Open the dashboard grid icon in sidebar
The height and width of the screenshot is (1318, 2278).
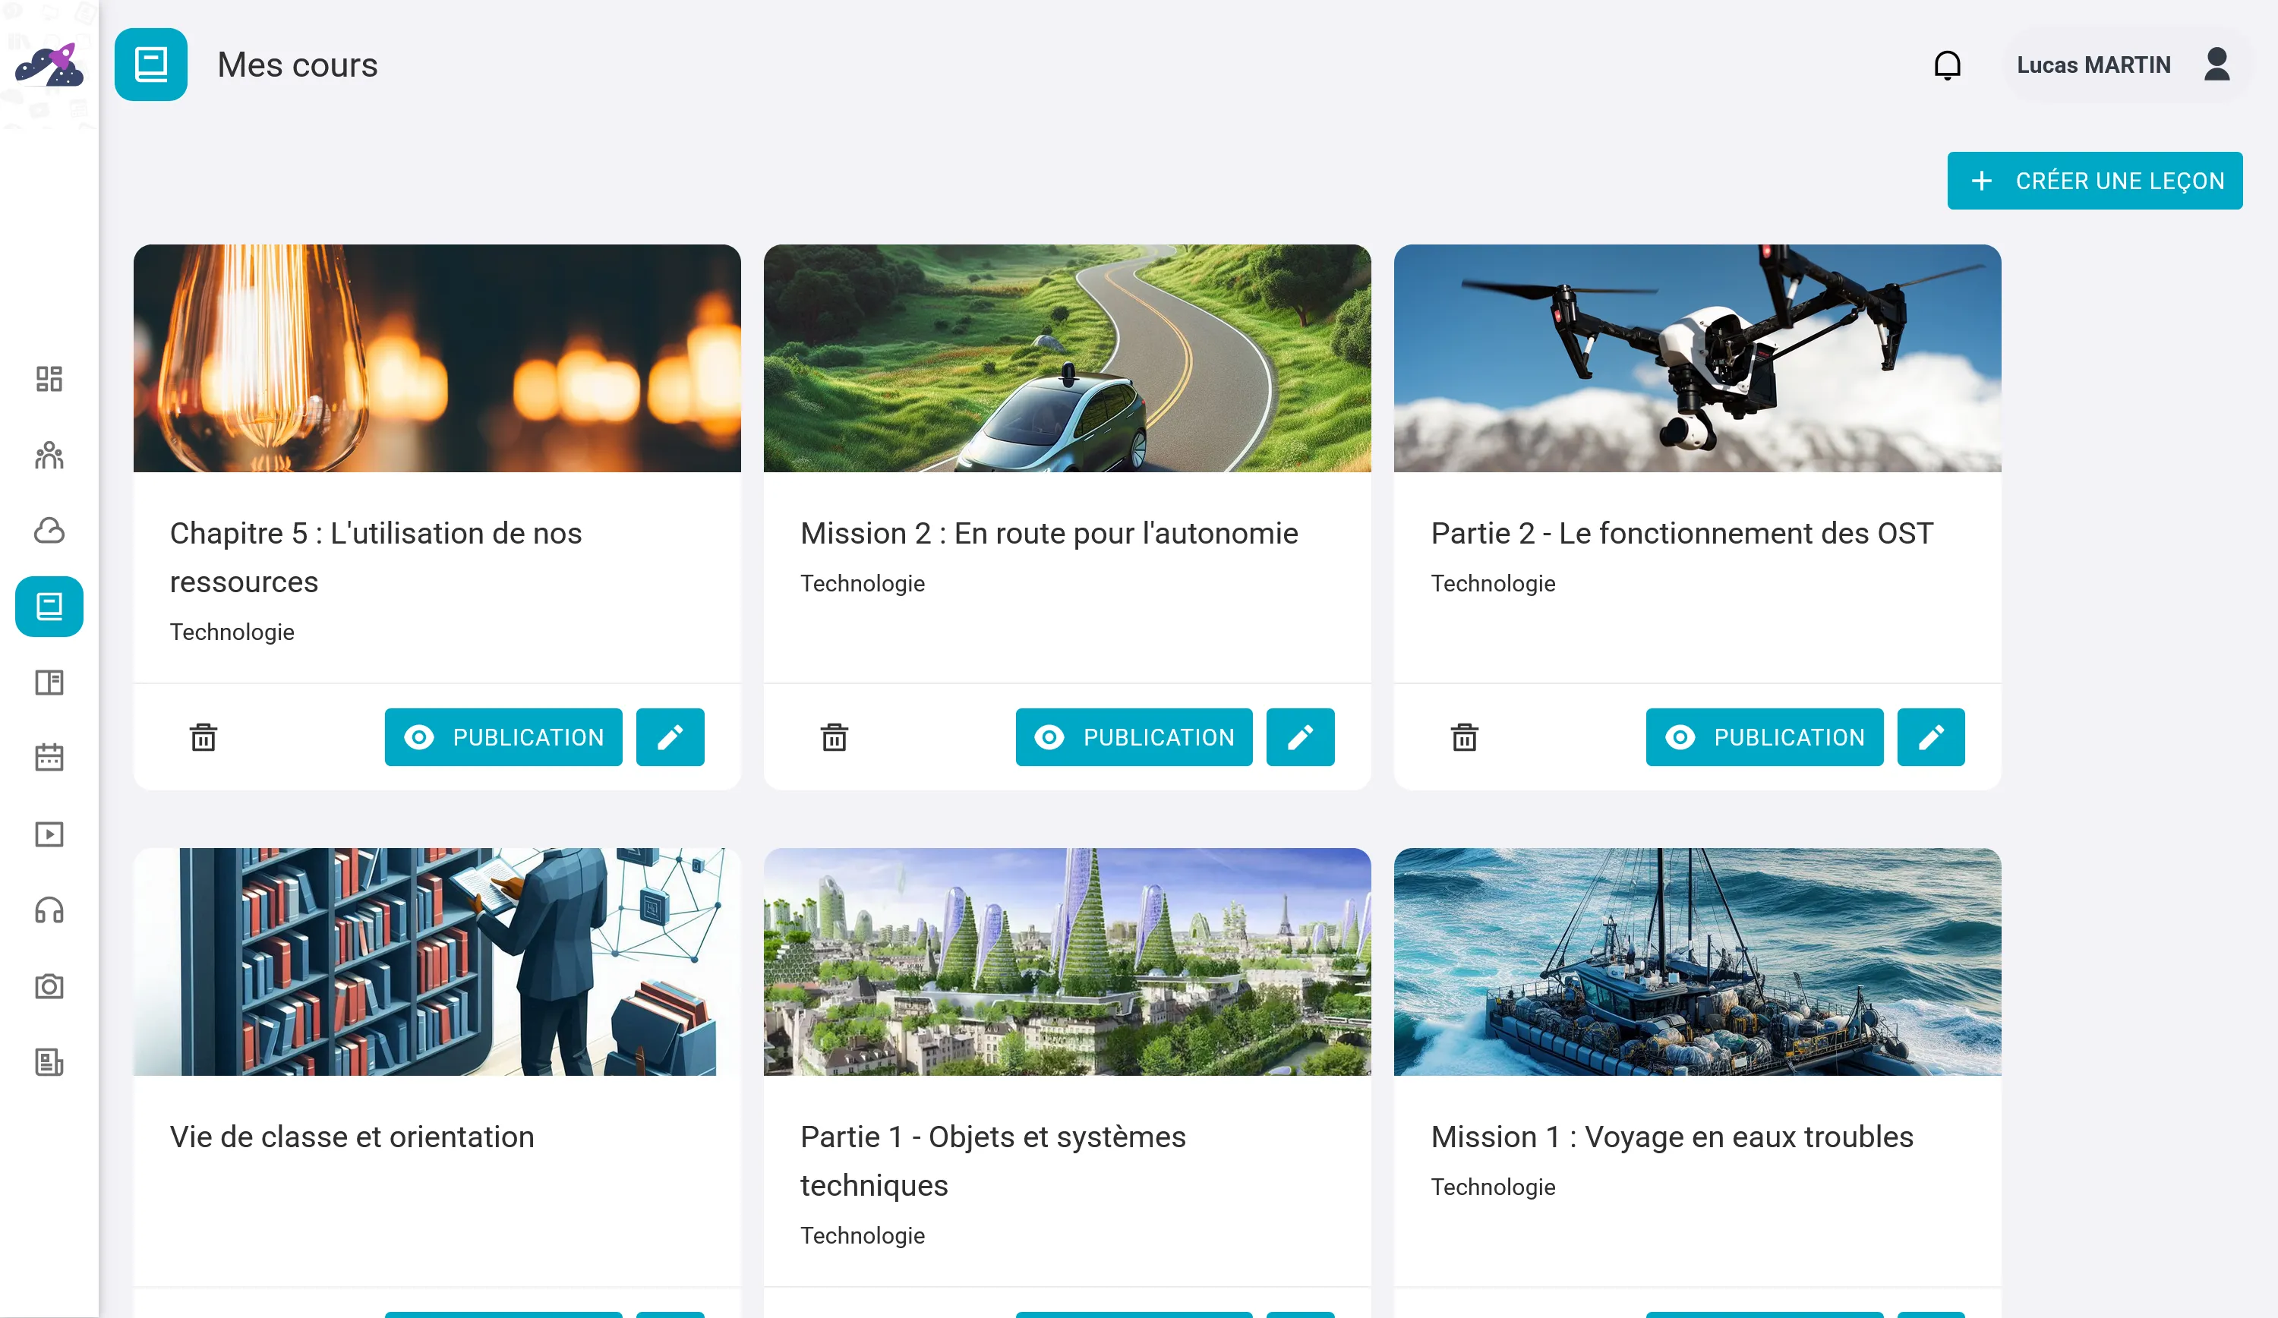pos(49,379)
